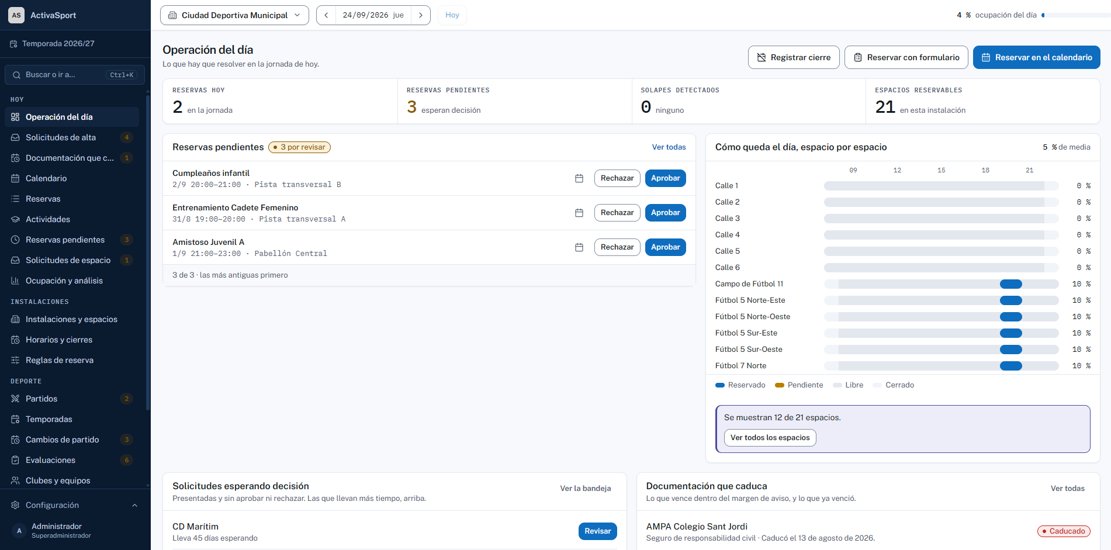The width and height of the screenshot is (1111, 550).
Task: Click the Reservas pendientes clock icon
Action: [x=15, y=240]
